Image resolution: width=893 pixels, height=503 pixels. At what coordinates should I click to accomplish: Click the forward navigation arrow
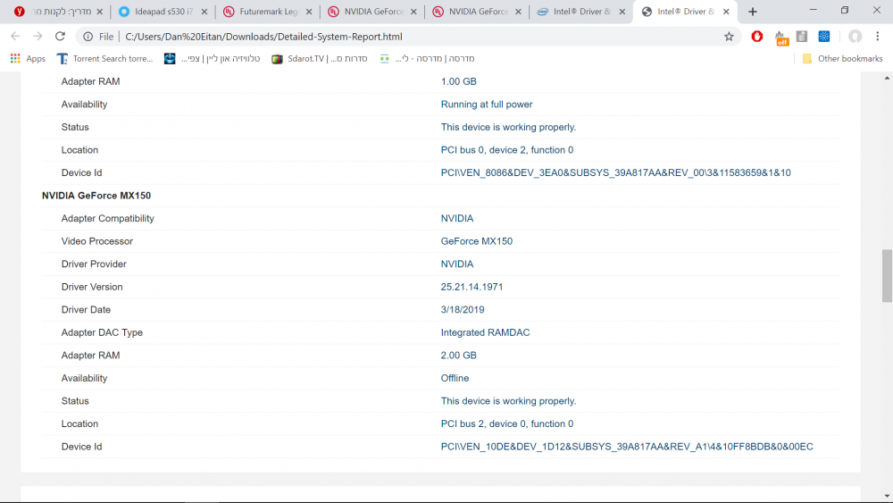tap(38, 36)
